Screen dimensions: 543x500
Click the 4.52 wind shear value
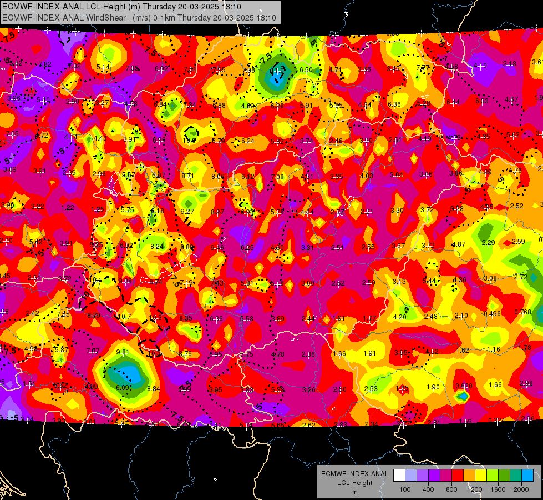(x=432, y=351)
